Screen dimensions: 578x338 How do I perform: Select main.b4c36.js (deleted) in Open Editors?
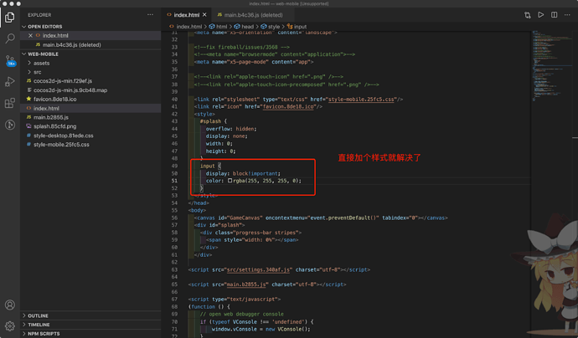[71, 45]
